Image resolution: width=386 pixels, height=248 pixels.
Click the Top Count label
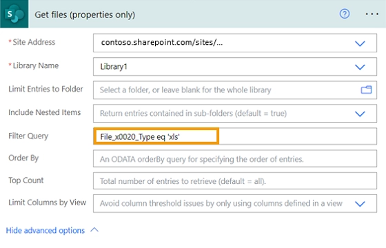(x=26, y=180)
